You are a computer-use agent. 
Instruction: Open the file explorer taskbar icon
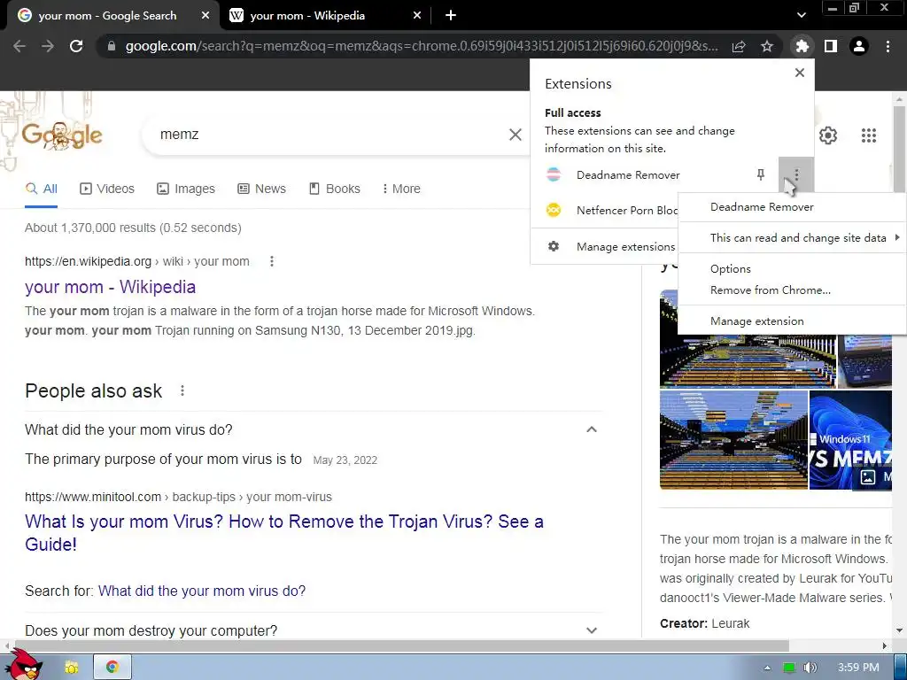coord(71,668)
